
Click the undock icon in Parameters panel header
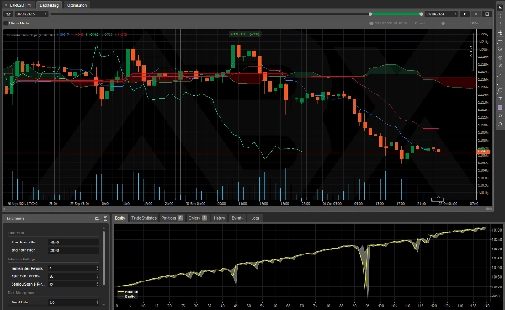point(97,218)
